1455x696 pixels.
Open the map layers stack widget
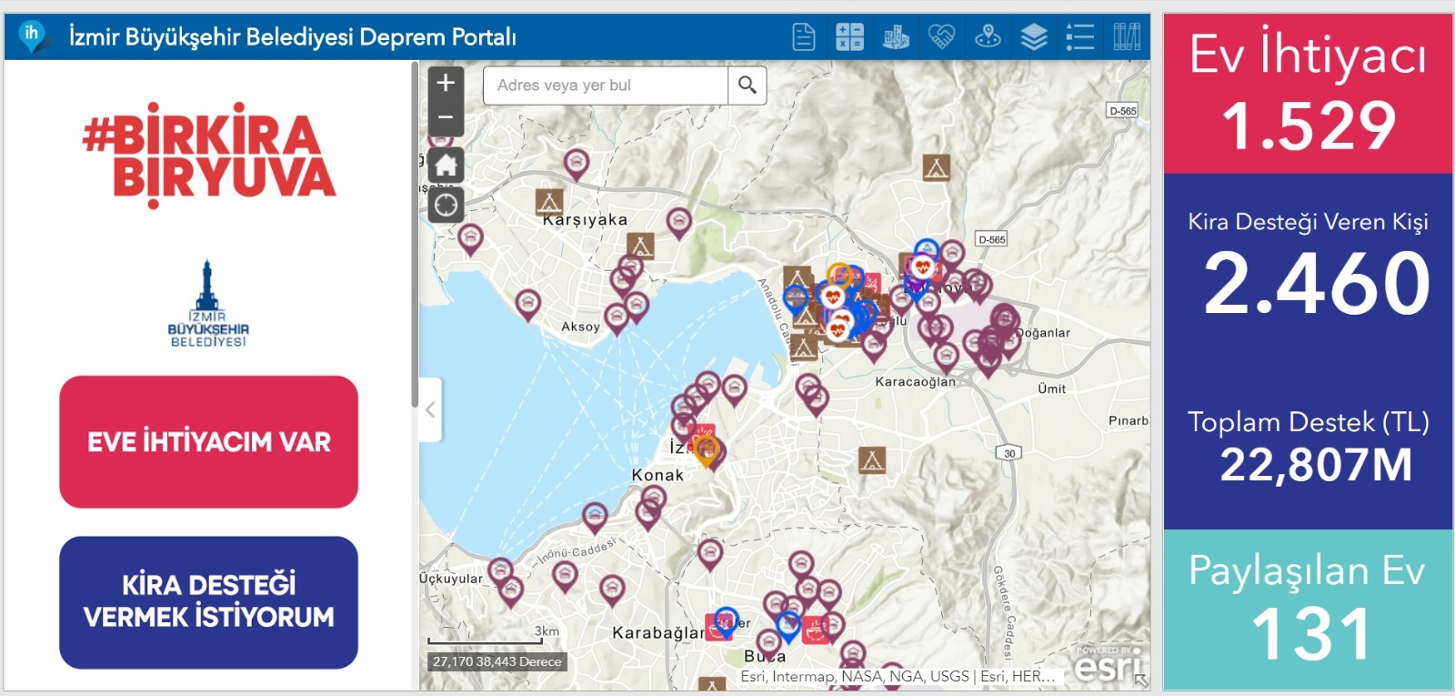coord(1034,37)
